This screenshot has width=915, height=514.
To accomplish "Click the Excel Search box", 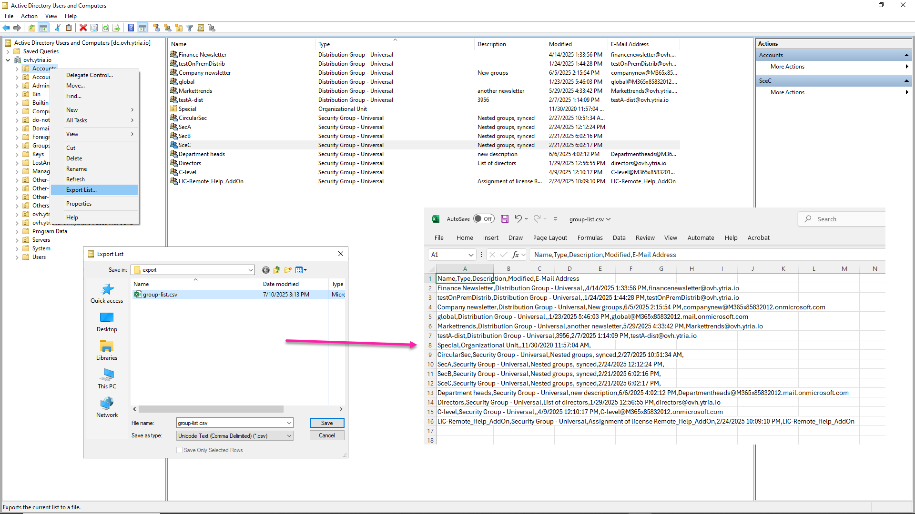I will (842, 219).
